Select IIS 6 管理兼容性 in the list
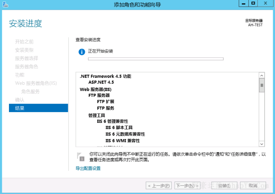 (112, 121)
